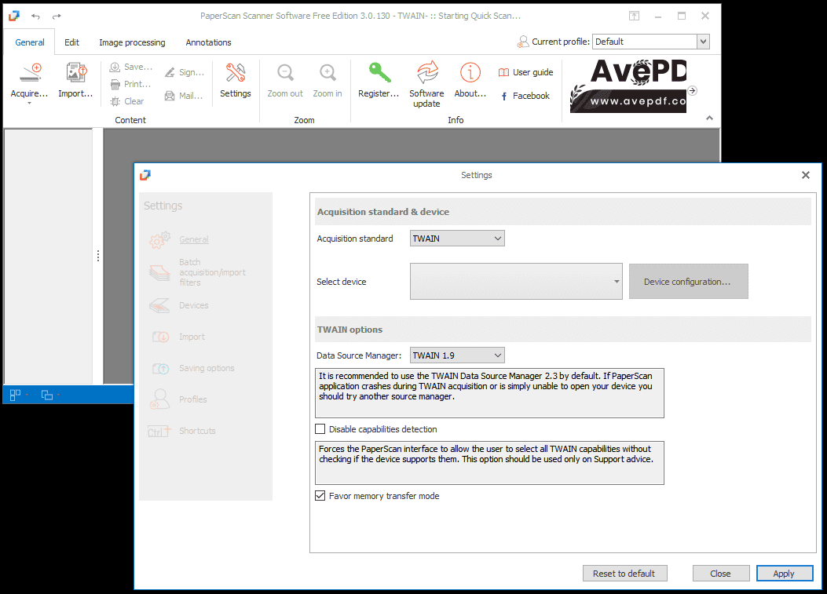Screen dimensions: 827x594
Task: Click the Settings dialog app icon
Action: 145,175
